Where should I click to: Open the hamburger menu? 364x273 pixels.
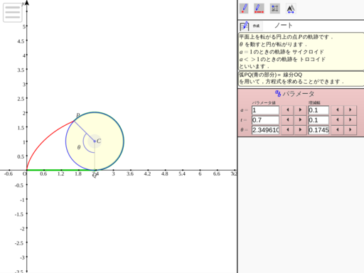12,13
